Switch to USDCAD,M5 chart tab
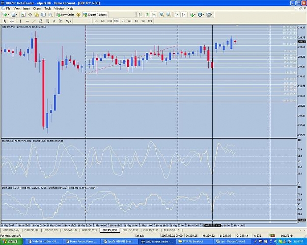Screen dimensions: 307x245 tap(70, 230)
